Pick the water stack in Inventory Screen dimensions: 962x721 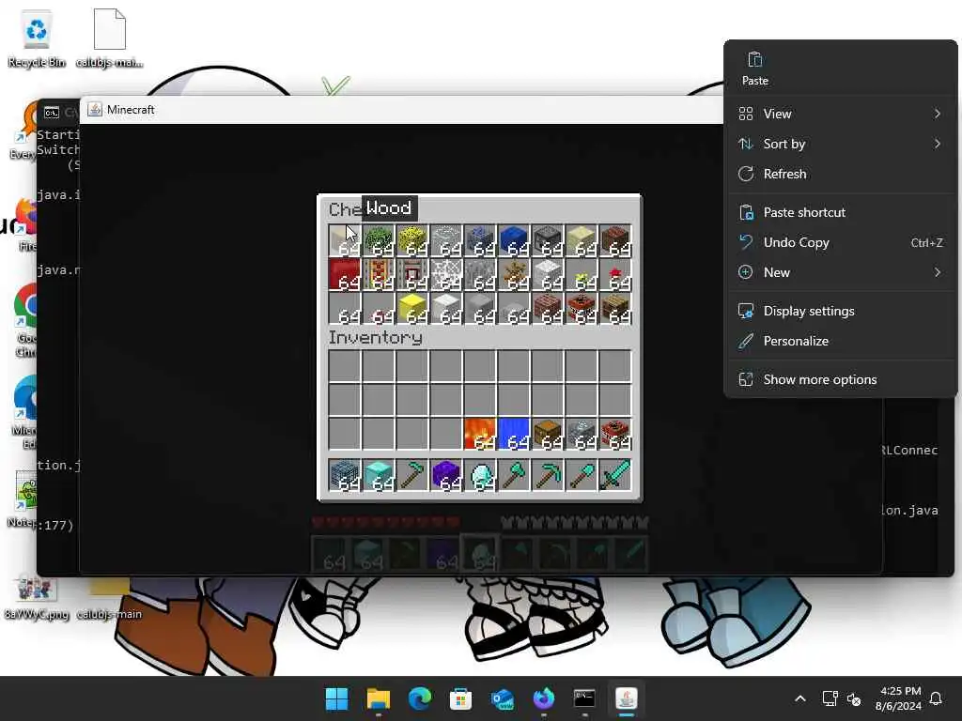513,434
